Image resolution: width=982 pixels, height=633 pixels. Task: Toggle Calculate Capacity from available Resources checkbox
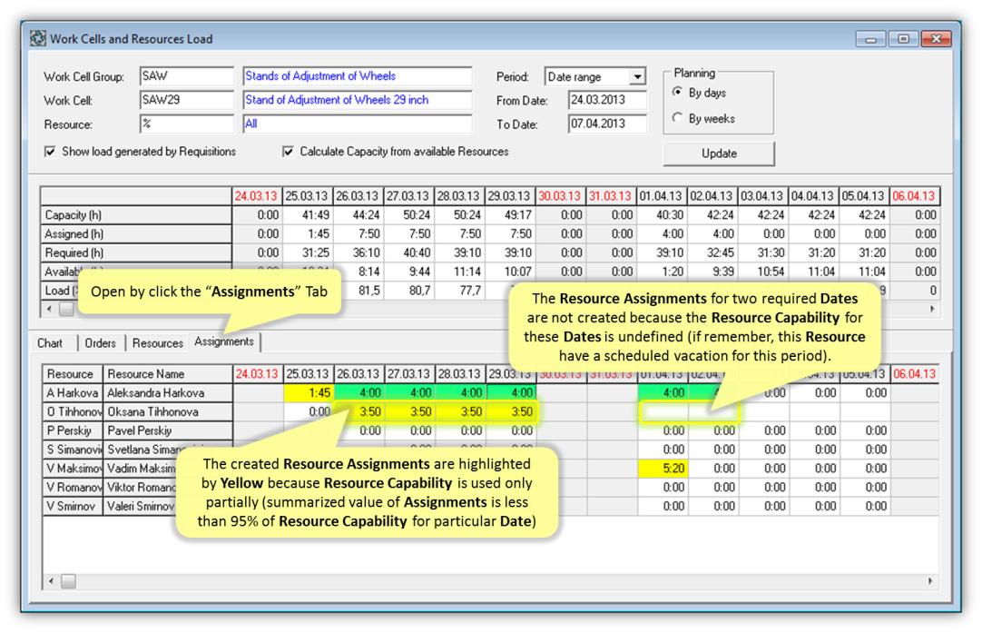coord(288,152)
